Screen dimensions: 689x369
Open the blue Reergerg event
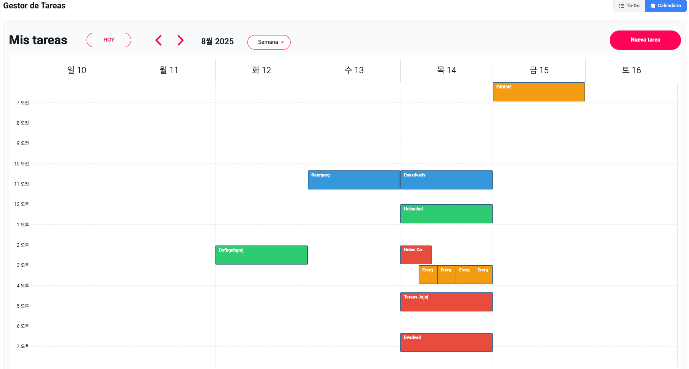pyautogui.click(x=353, y=180)
